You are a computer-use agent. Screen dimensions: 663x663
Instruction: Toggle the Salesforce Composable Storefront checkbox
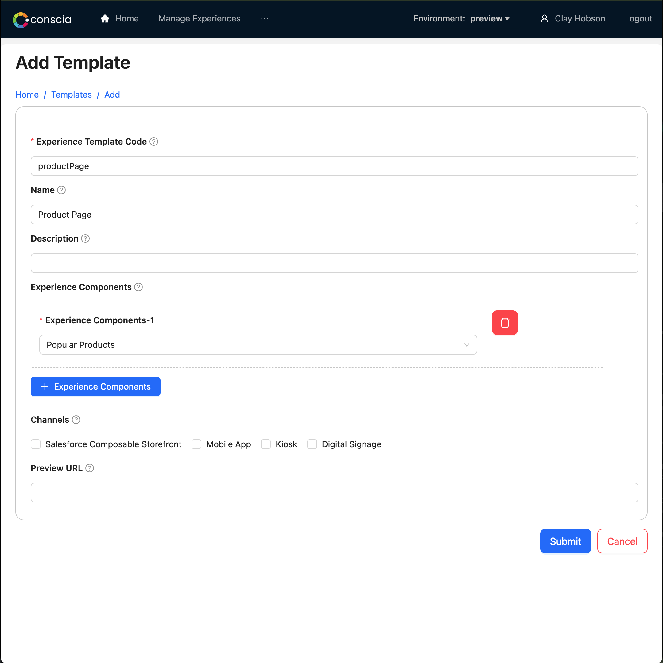tap(36, 444)
